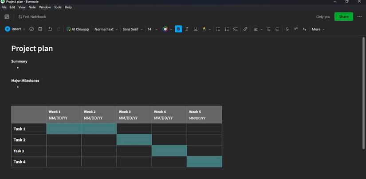The width and height of the screenshot is (366, 179).
Task: Open the Edit menu
Action: click(x=12, y=7)
